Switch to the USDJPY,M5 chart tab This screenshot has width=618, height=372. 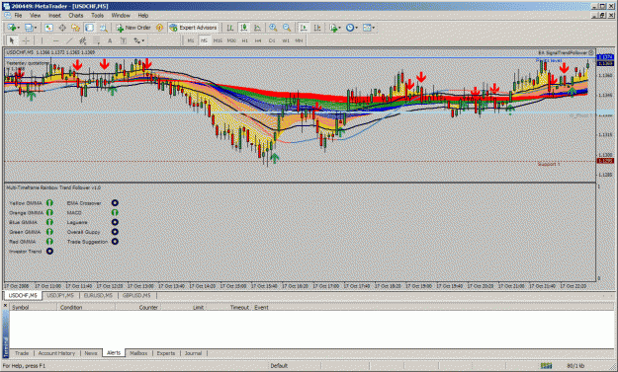click(60, 295)
